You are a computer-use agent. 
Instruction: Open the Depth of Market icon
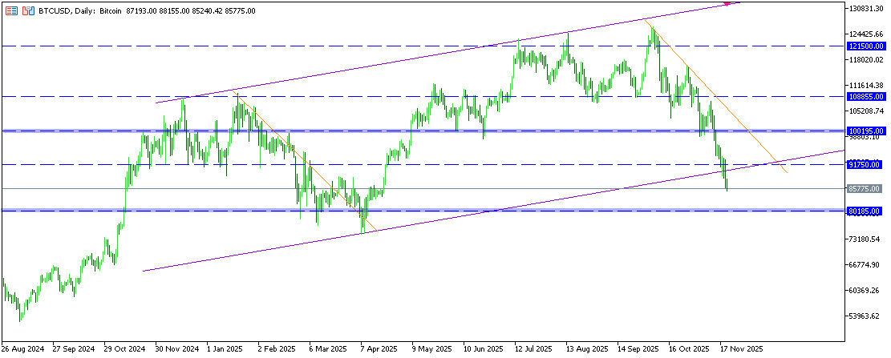pyautogui.click(x=11, y=12)
